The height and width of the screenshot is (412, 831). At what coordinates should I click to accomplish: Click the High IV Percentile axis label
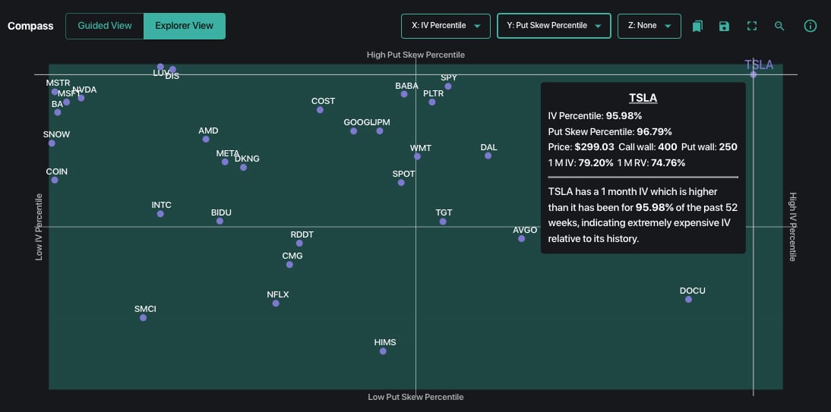(x=792, y=227)
